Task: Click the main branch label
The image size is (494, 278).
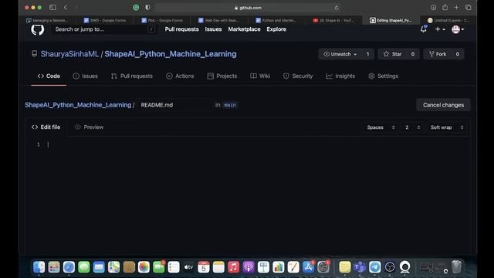Action: pos(230,105)
